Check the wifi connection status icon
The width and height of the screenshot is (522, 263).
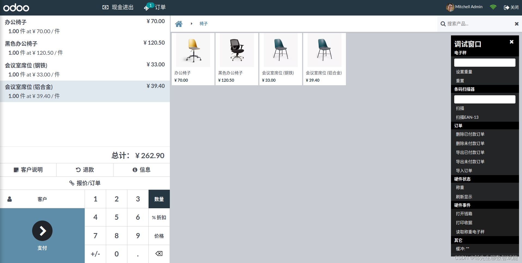tap(493, 7)
